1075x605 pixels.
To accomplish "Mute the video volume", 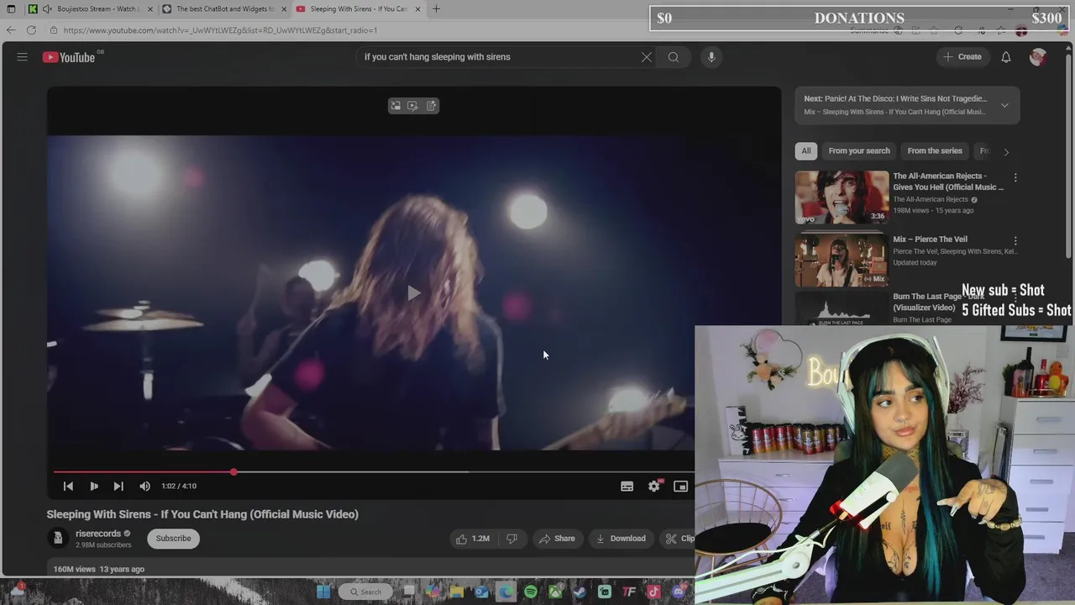I will [x=144, y=486].
